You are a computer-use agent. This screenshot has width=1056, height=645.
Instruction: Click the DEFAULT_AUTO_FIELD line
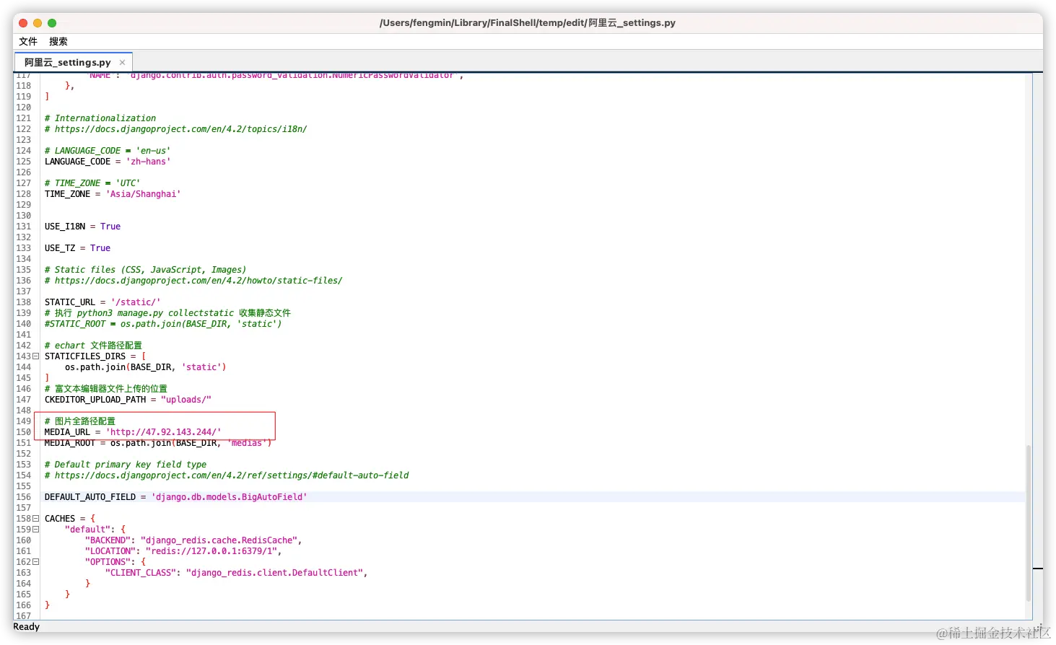coord(175,497)
